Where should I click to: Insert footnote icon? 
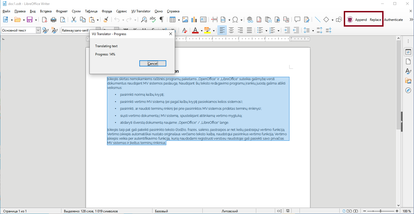coord(259,20)
